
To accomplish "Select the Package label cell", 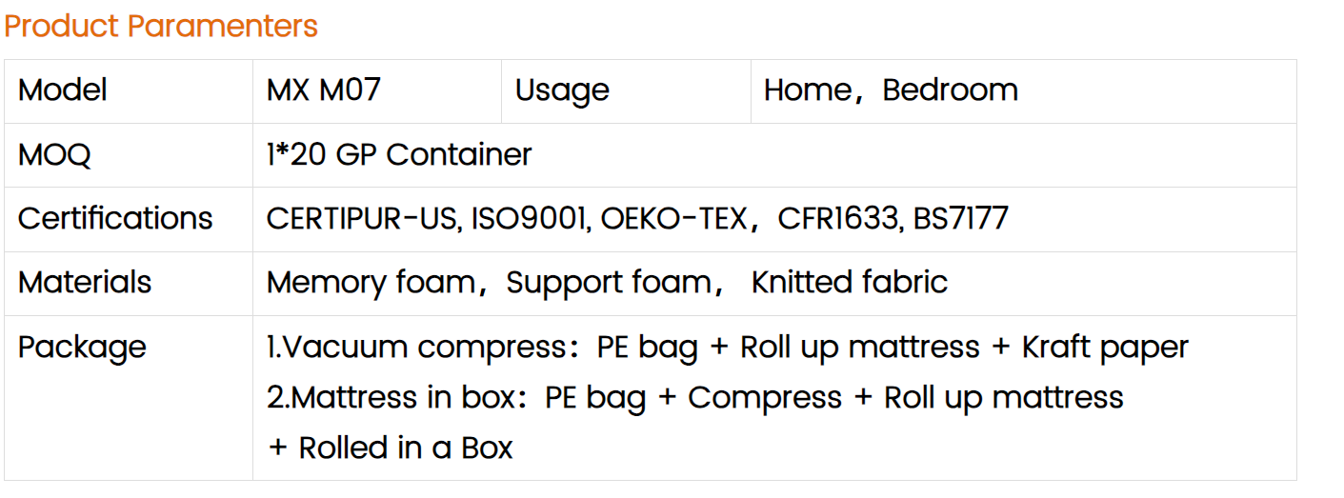I will 129,397.
